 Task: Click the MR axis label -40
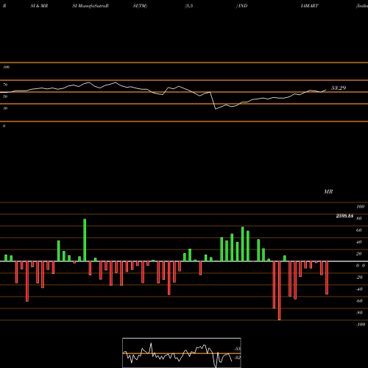point(359,289)
